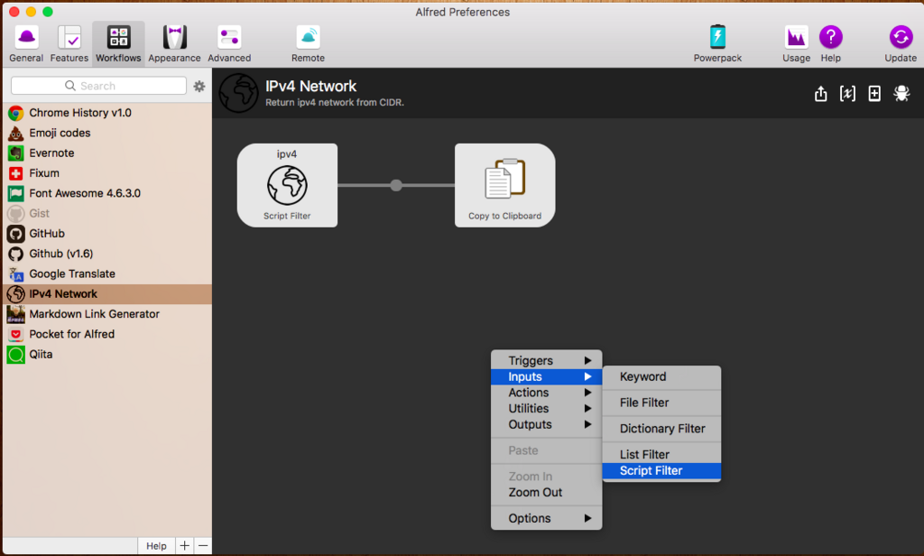Select the Copy to Clipboard node
Screen dimensions: 924x556
(x=504, y=185)
